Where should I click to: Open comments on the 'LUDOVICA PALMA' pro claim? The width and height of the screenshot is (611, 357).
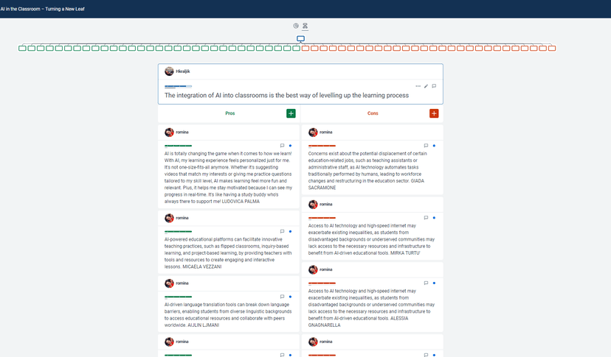[x=282, y=146]
